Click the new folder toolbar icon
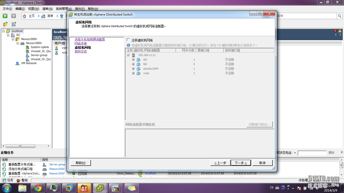This screenshot has height=193, width=344. 5,24
